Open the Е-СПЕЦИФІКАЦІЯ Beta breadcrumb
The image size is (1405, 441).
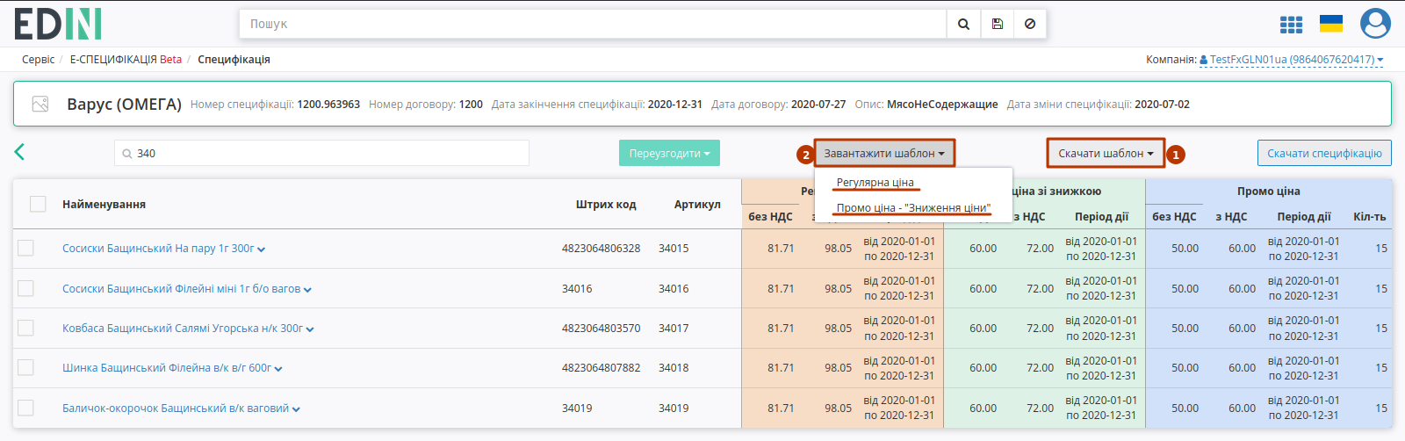[126, 60]
